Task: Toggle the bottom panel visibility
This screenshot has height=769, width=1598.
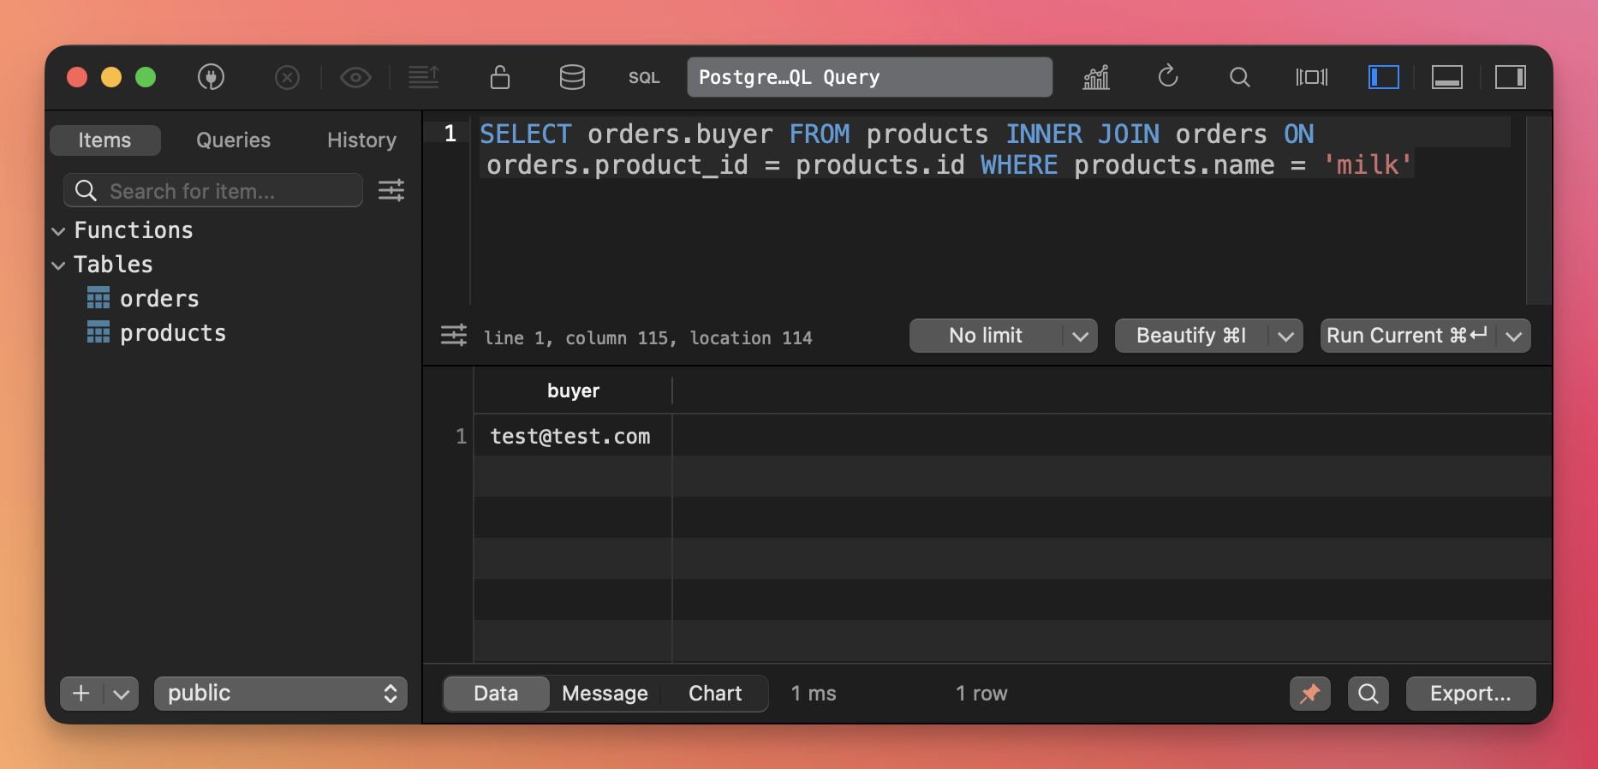Action: pyautogui.click(x=1446, y=77)
